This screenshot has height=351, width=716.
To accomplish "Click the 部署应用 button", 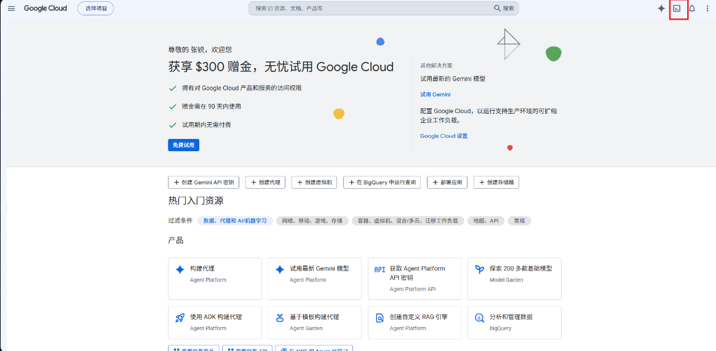I will (447, 182).
